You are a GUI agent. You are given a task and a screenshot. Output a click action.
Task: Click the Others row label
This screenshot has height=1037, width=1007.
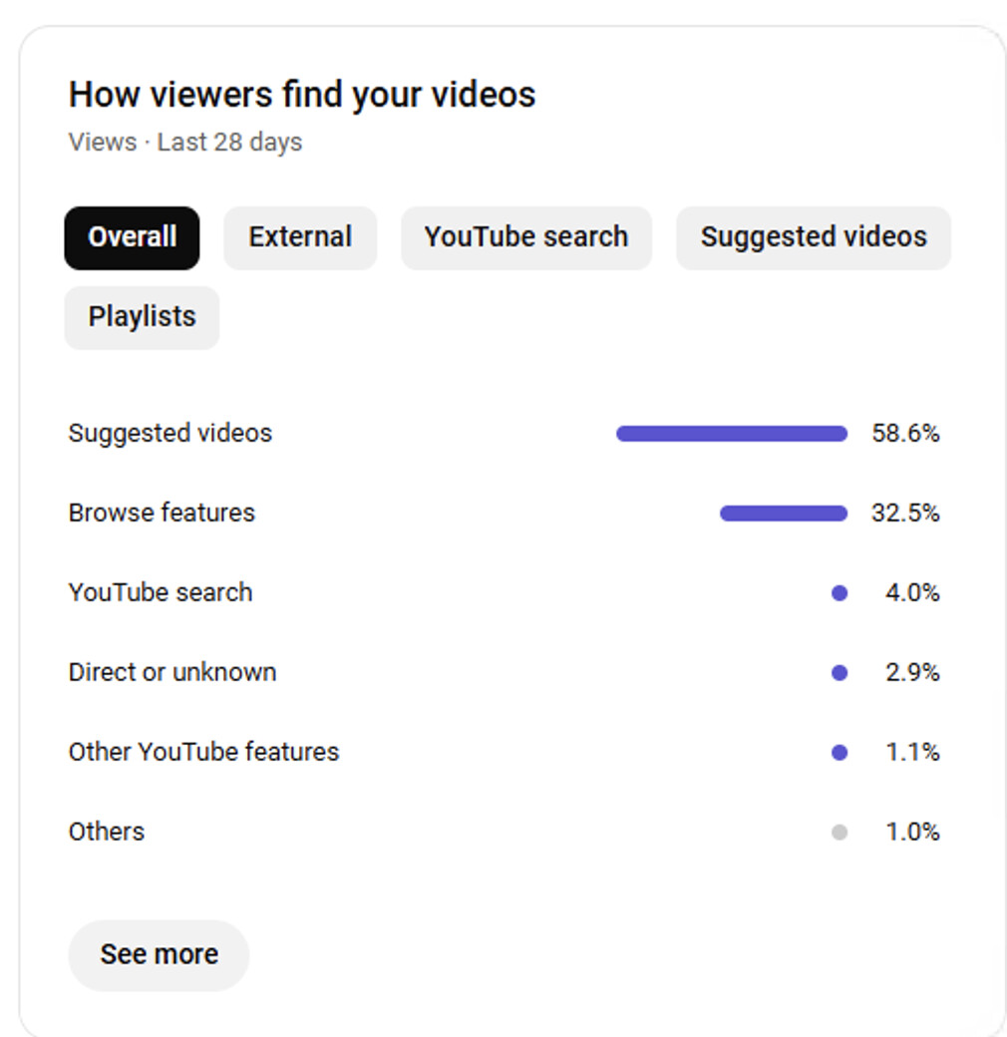106,832
